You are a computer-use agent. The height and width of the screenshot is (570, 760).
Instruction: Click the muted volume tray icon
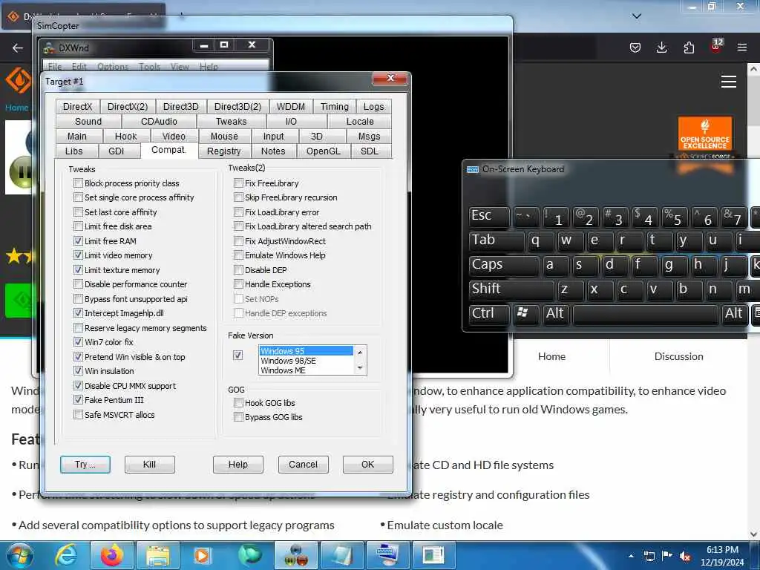(x=685, y=557)
